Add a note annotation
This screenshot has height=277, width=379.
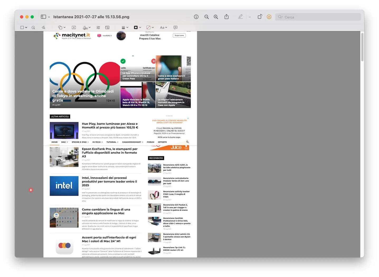coord(175,27)
